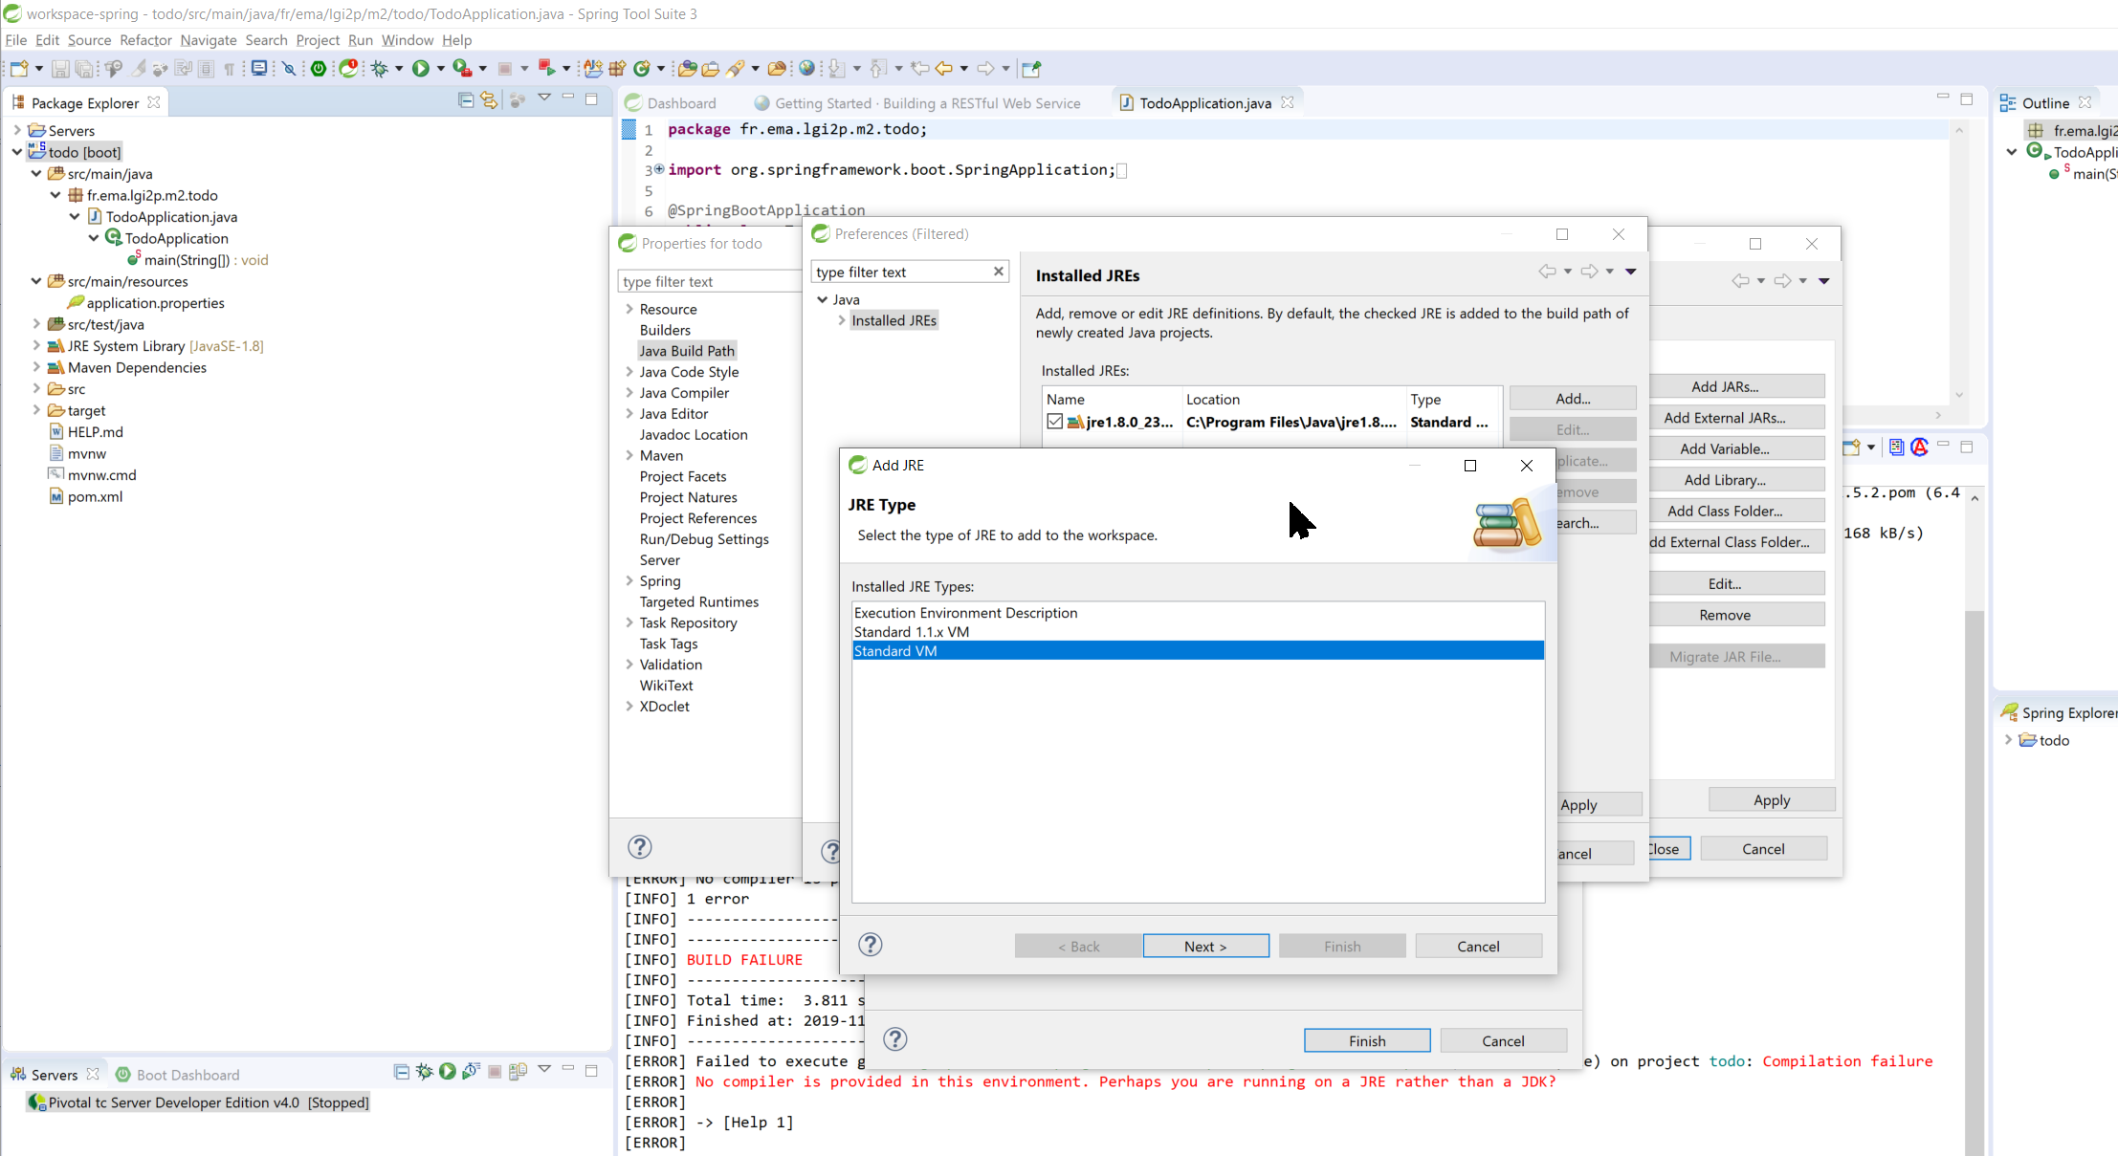Select Standard VM in JRE types list

pyautogui.click(x=1198, y=651)
